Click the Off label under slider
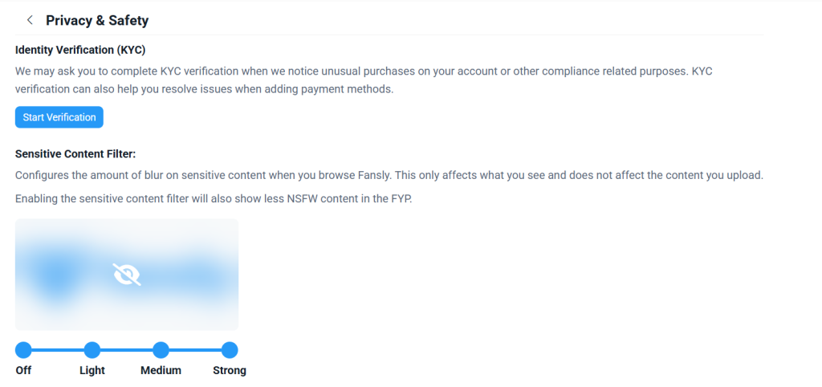The width and height of the screenshot is (822, 387). (x=23, y=370)
